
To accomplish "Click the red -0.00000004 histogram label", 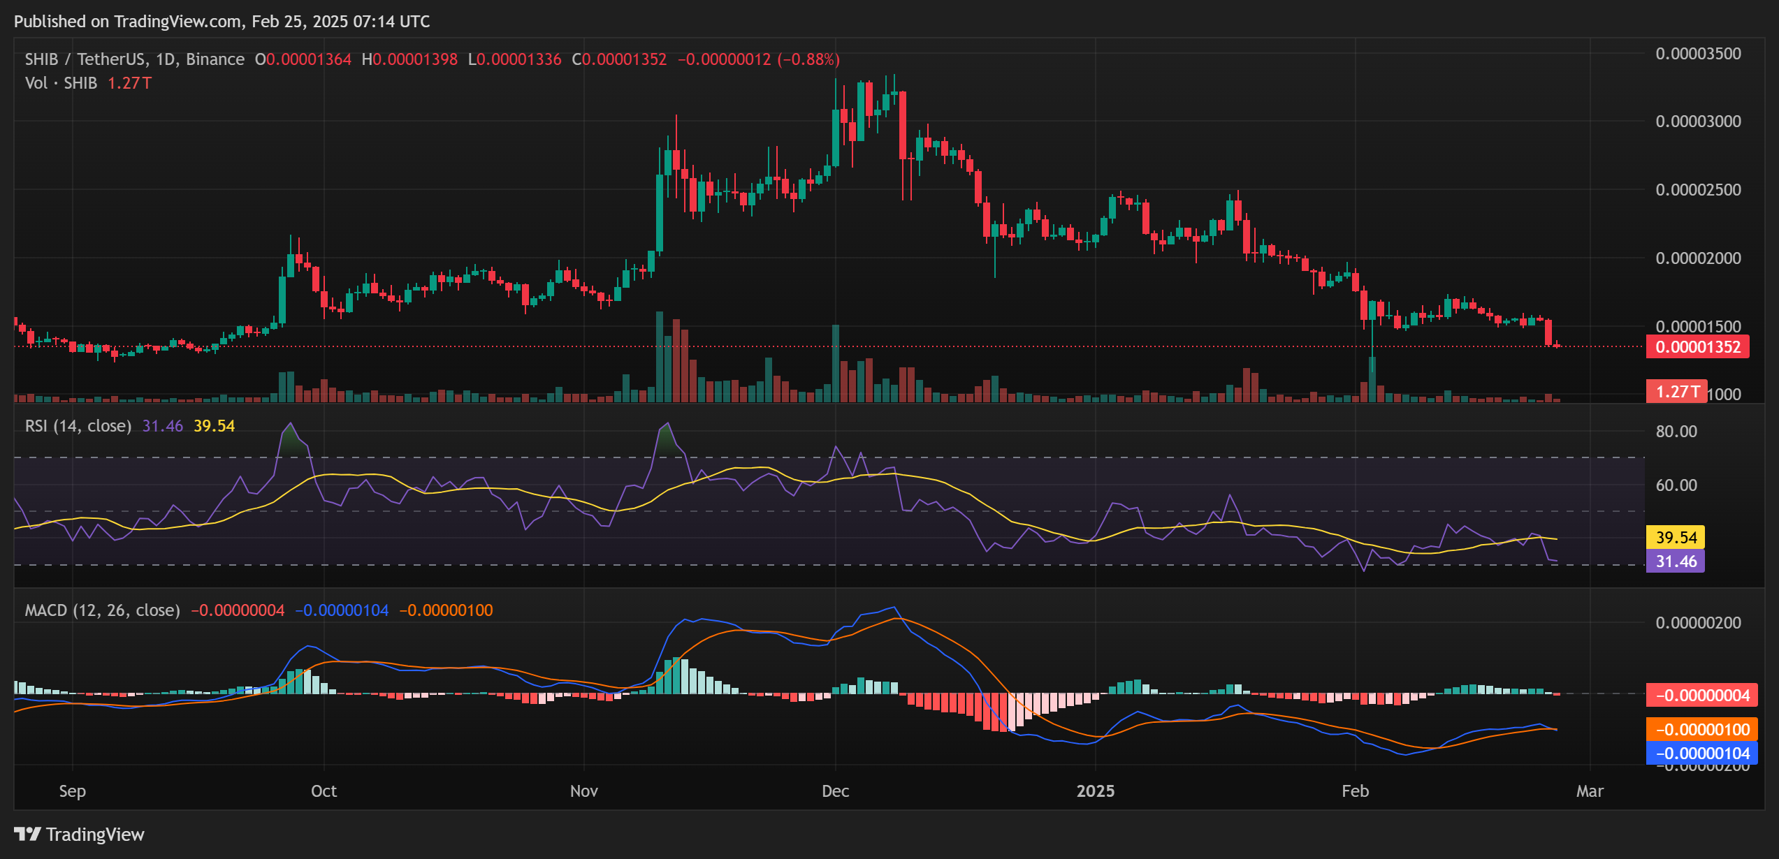I will 1702,696.
